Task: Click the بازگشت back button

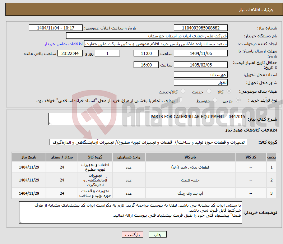Action: (x=133, y=234)
